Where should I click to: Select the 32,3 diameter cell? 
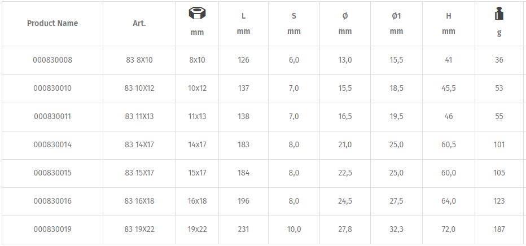tap(397, 229)
